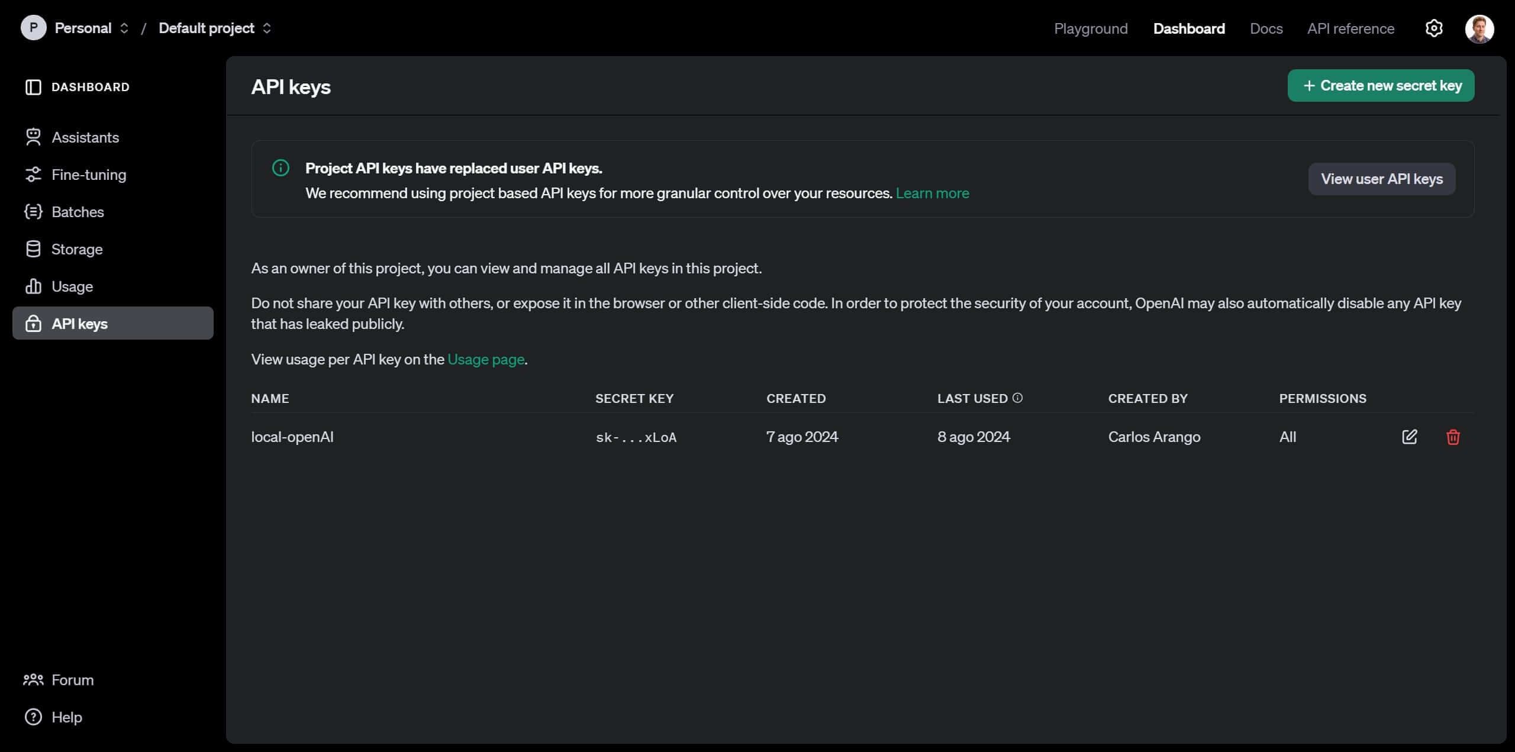1515x752 pixels.
Task: Click the settings gear icon
Action: [x=1434, y=28]
